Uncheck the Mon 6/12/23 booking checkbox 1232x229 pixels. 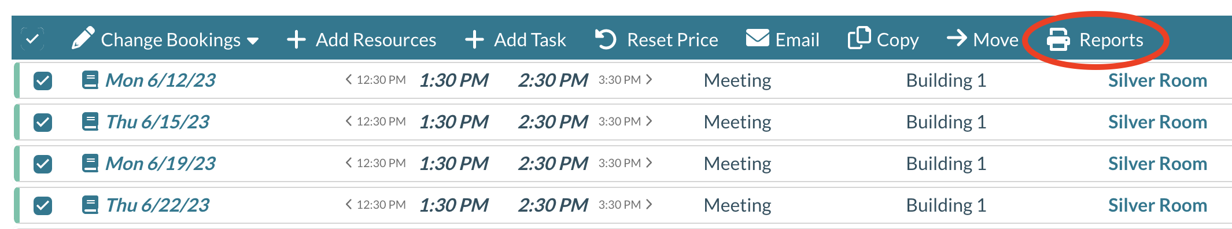tap(43, 80)
